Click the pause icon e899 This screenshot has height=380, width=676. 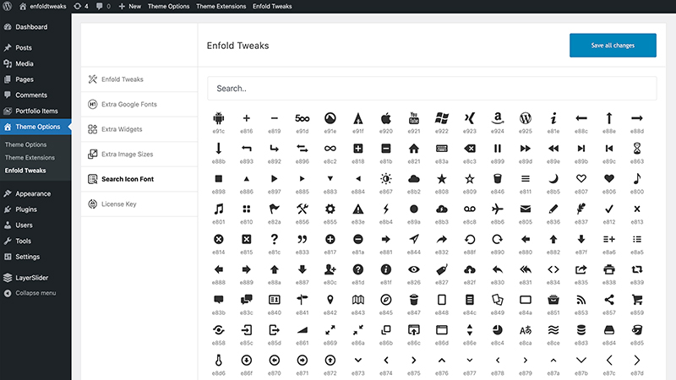pyautogui.click(x=498, y=149)
